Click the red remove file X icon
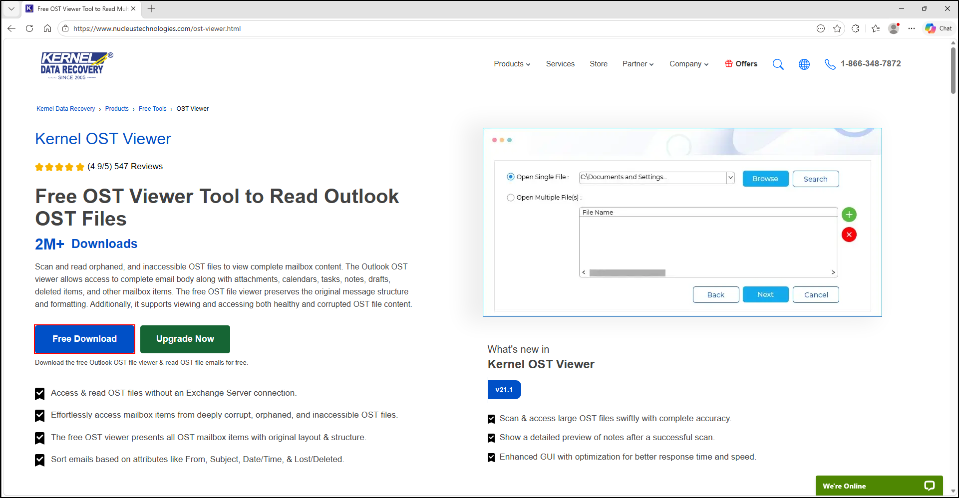Image resolution: width=959 pixels, height=498 pixels. tap(849, 235)
